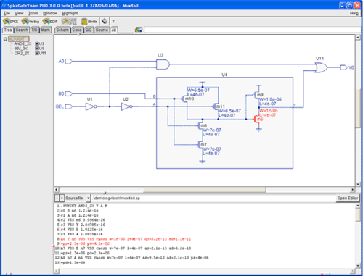Switch to the Source tab
Image resolution: width=363 pixels, height=276 pixels.
click(x=102, y=30)
